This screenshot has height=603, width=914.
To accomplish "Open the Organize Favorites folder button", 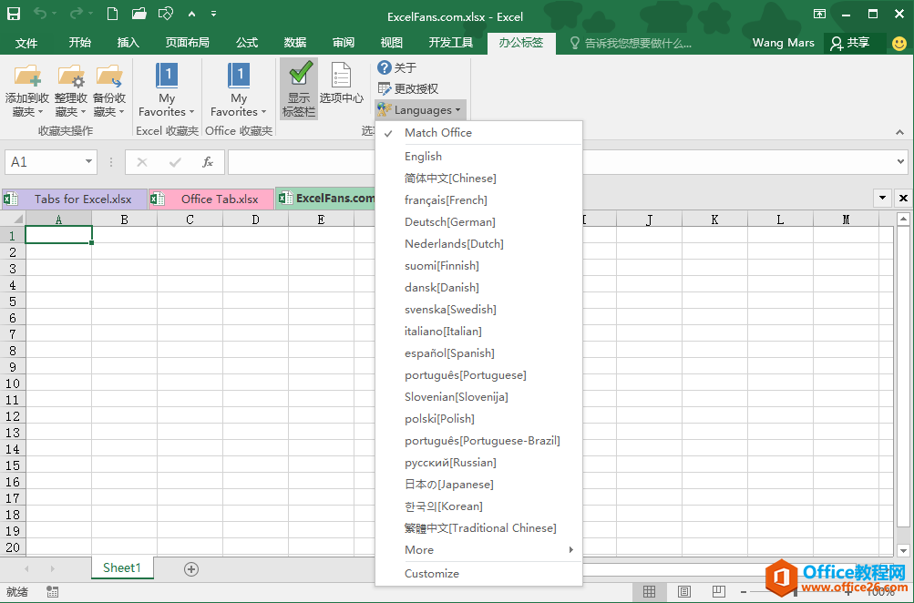I will [70, 90].
